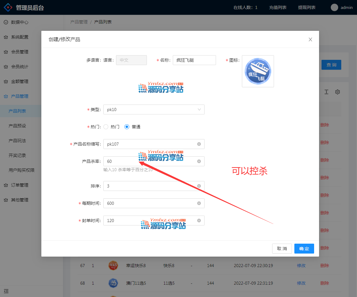Select the 普通 radio option
The image size is (357, 297).
pos(127,127)
